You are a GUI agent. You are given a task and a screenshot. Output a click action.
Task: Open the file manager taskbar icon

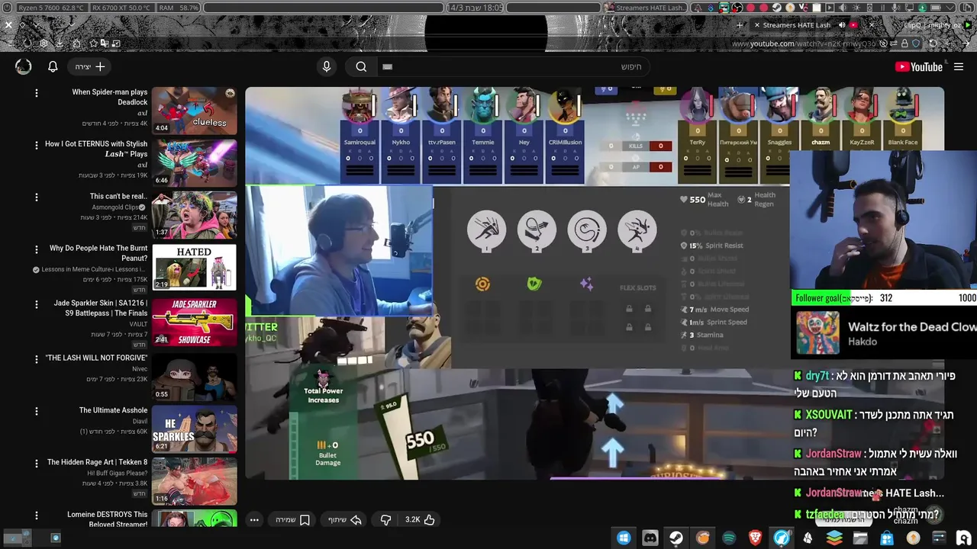(860, 538)
